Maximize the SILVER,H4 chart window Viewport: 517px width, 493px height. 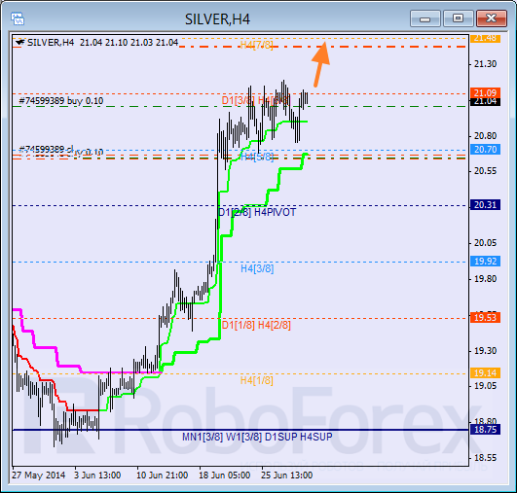coord(458,18)
